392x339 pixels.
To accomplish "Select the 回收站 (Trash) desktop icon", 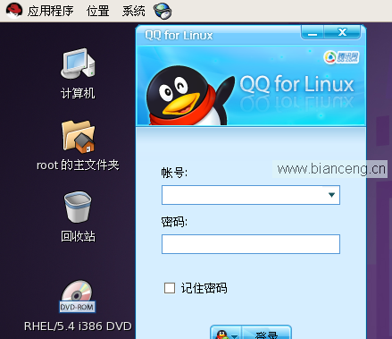I will point(78,207).
